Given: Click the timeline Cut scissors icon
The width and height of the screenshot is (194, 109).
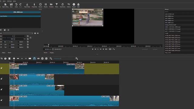Looking at the screenshot, I should coord(2,58).
